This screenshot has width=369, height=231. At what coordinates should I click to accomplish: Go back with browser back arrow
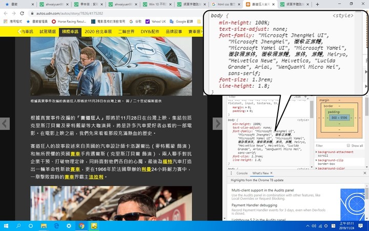(x=6, y=13)
